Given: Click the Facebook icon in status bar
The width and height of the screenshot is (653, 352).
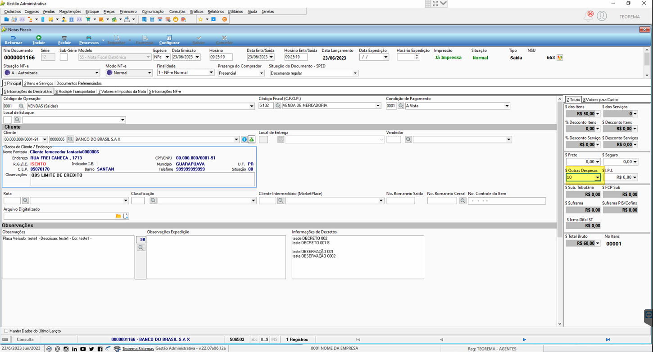Looking at the screenshot, I should [100, 349].
